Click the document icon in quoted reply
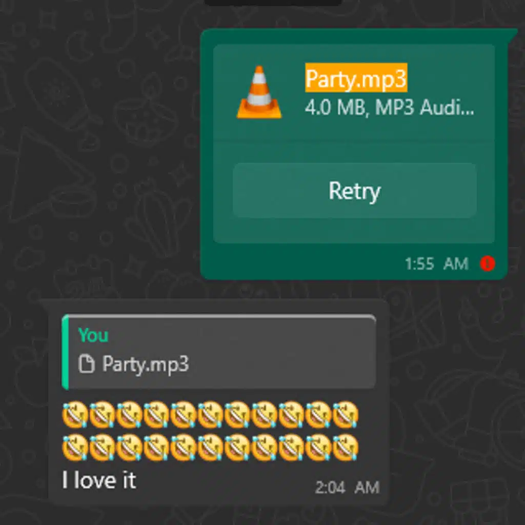Image resolution: width=525 pixels, height=525 pixels. point(86,364)
